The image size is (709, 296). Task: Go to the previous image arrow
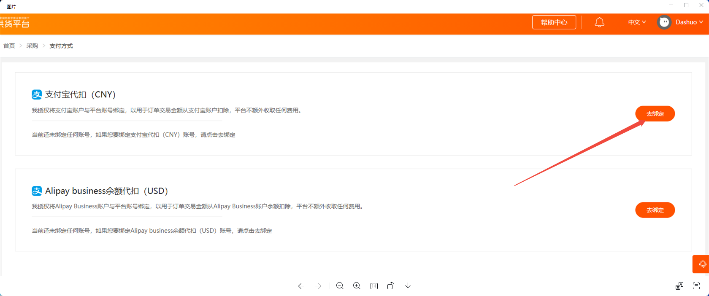pyautogui.click(x=301, y=286)
